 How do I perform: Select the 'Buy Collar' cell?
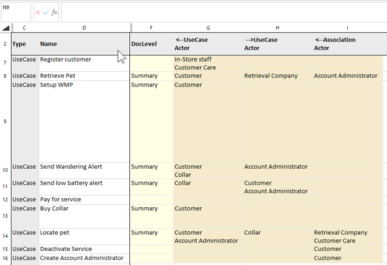[x=84, y=216]
